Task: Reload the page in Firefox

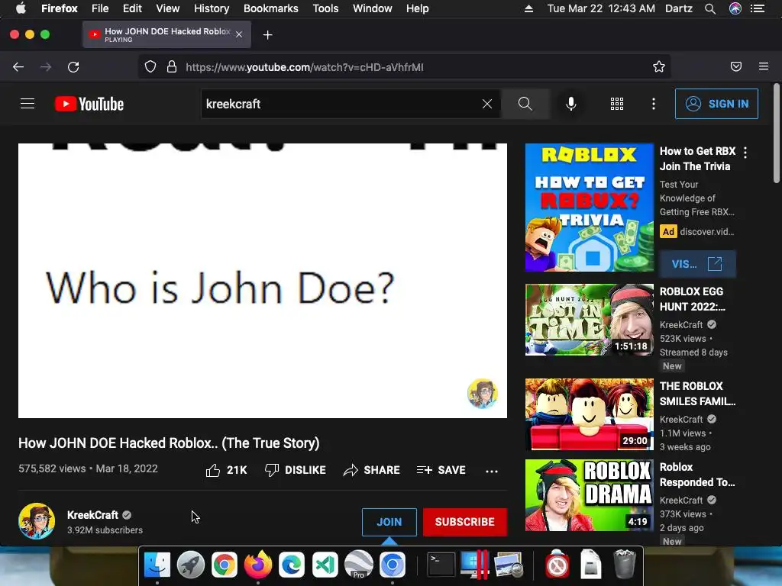Action: tap(73, 67)
